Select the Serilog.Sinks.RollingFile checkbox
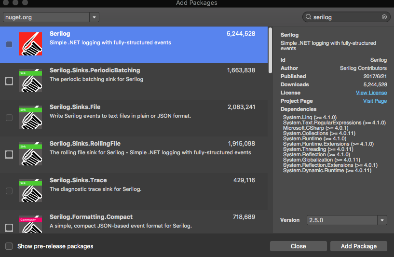This screenshot has width=394, height=257. point(9,154)
